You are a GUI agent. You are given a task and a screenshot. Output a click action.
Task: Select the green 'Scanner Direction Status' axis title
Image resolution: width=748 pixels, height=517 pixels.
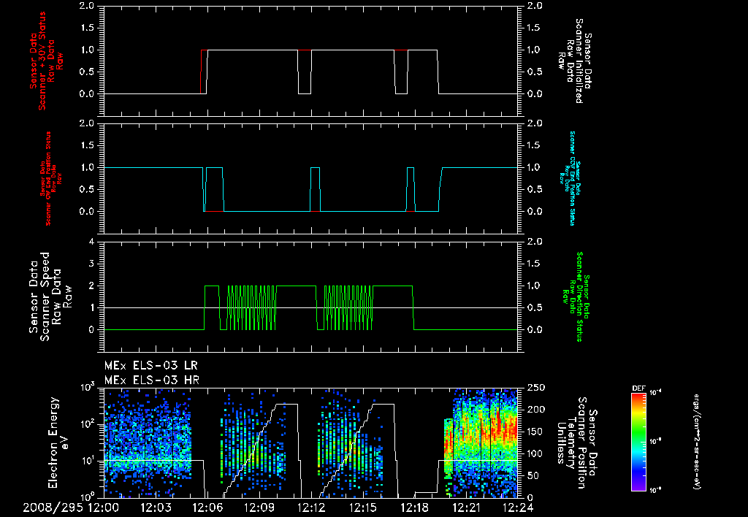576,296
